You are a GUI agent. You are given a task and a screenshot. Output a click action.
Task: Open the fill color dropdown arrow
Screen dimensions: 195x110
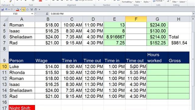click(20, 9)
